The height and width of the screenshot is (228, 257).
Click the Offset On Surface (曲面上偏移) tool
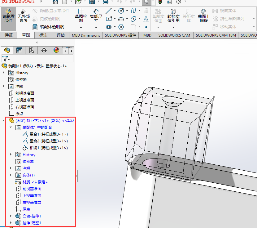pos(204,16)
